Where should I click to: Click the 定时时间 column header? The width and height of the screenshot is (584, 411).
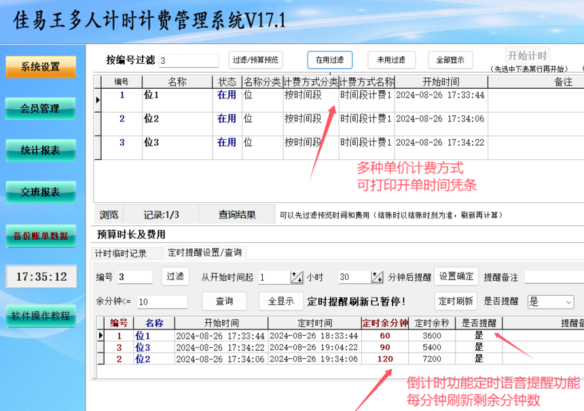coord(314,323)
